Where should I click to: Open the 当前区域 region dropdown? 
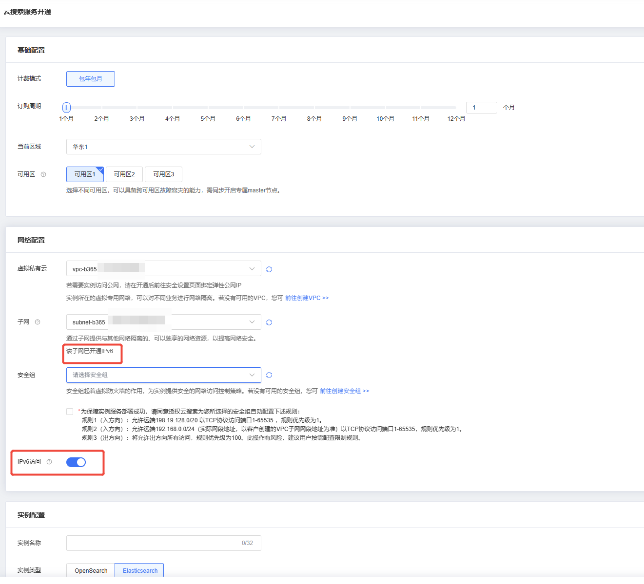coord(163,147)
